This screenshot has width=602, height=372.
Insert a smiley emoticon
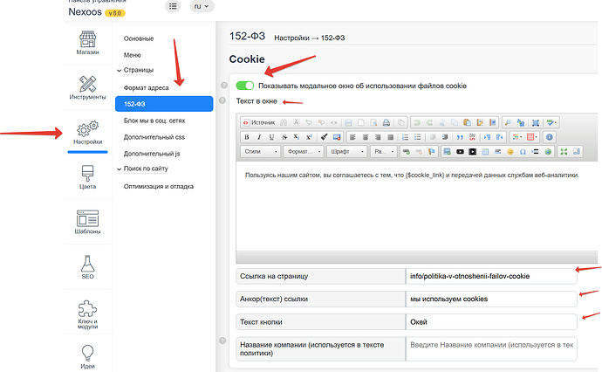pyautogui.click(x=510, y=152)
